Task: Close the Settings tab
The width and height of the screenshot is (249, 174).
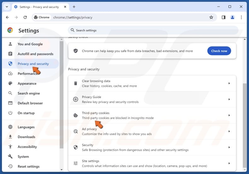Action: coord(65,7)
